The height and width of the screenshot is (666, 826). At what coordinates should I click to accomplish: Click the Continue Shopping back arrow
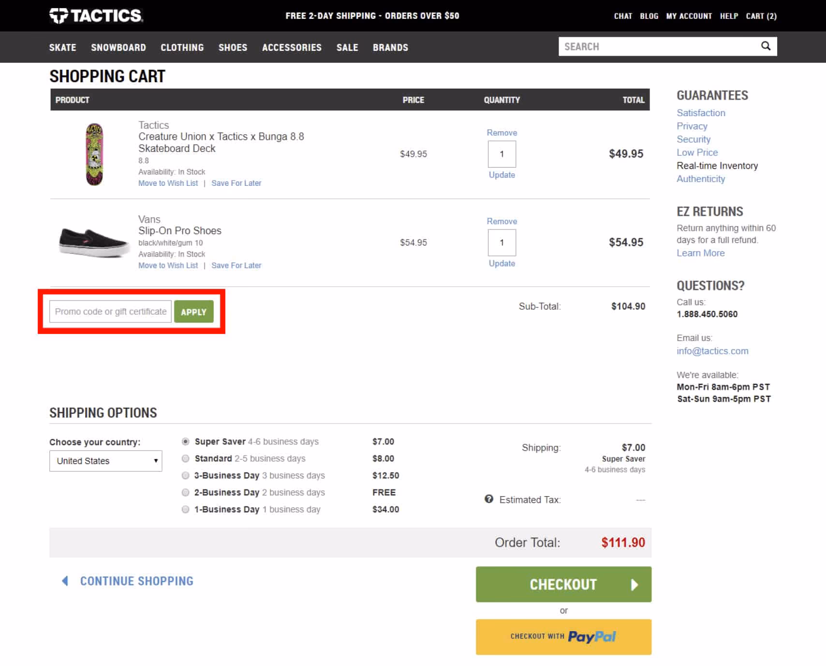pyautogui.click(x=65, y=581)
